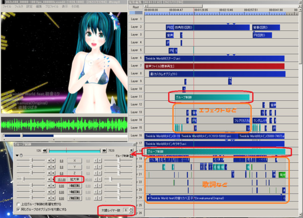Jump to last frame of group object
The image size is (303, 218).
pos(103,151)
